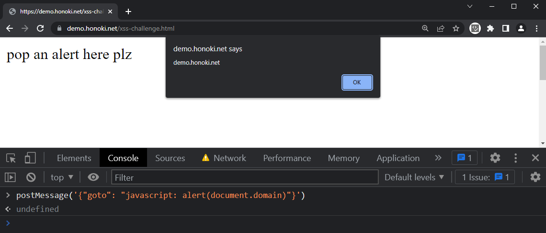The image size is (546, 233).
Task: Toggle the console sidebar icon
Action: point(10,177)
